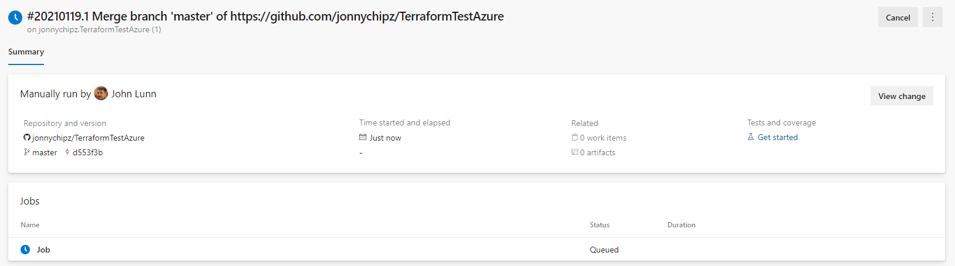Select the Summary tab

[26, 52]
